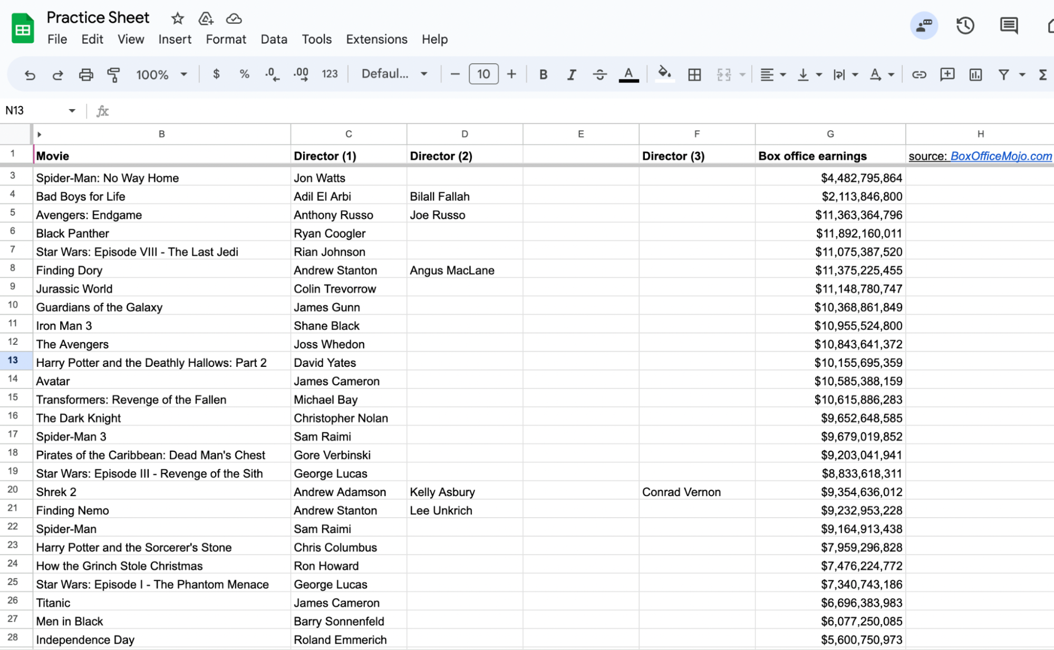
Task: Expand merge cells options arrow
Action: (742, 75)
